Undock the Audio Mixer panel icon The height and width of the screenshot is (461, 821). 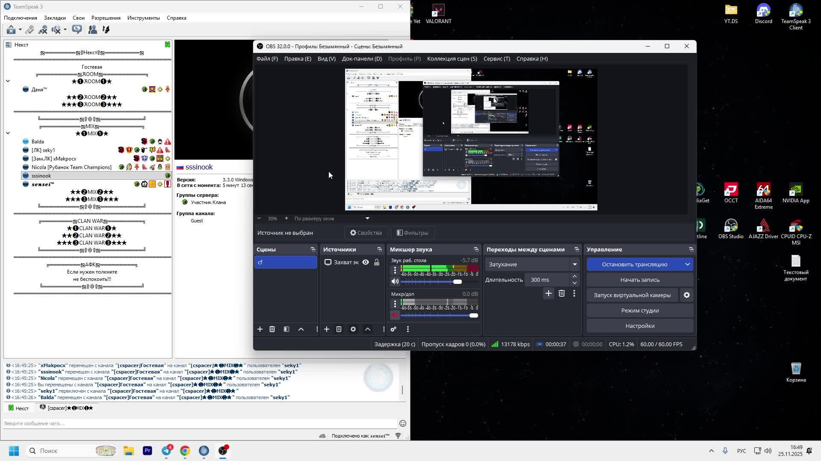coord(476,249)
